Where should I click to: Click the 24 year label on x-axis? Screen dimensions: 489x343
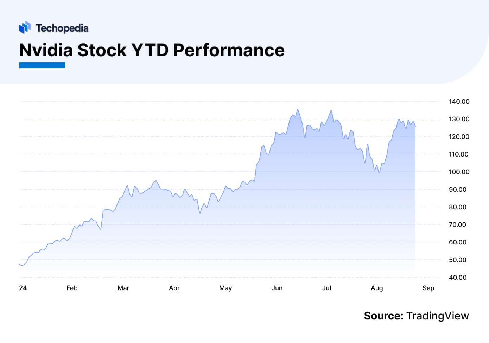coord(23,288)
